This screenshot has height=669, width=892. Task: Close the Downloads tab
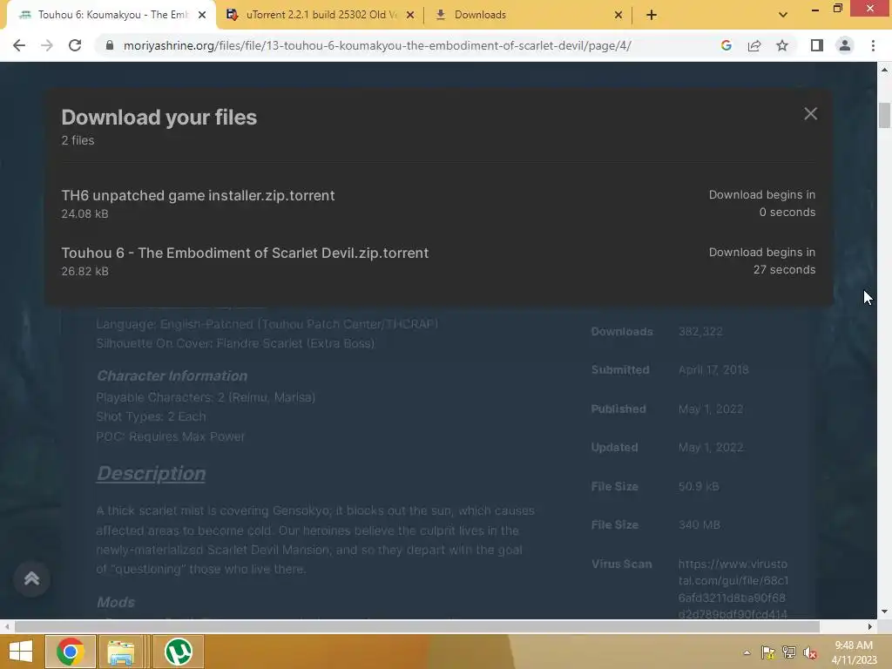pos(618,15)
